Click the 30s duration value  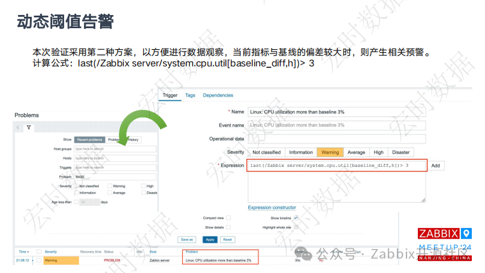point(297,260)
